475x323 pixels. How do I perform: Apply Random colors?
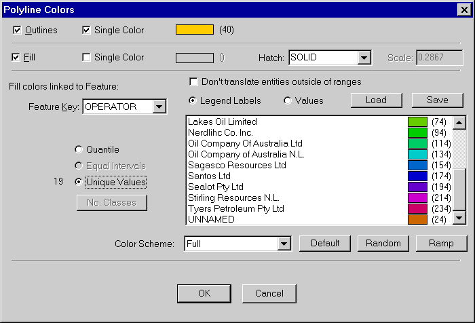coord(383,244)
